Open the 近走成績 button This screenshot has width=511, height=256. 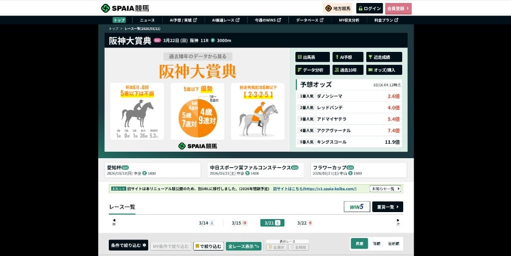[x=384, y=57]
